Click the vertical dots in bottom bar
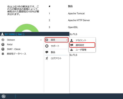 (x=15, y=96)
